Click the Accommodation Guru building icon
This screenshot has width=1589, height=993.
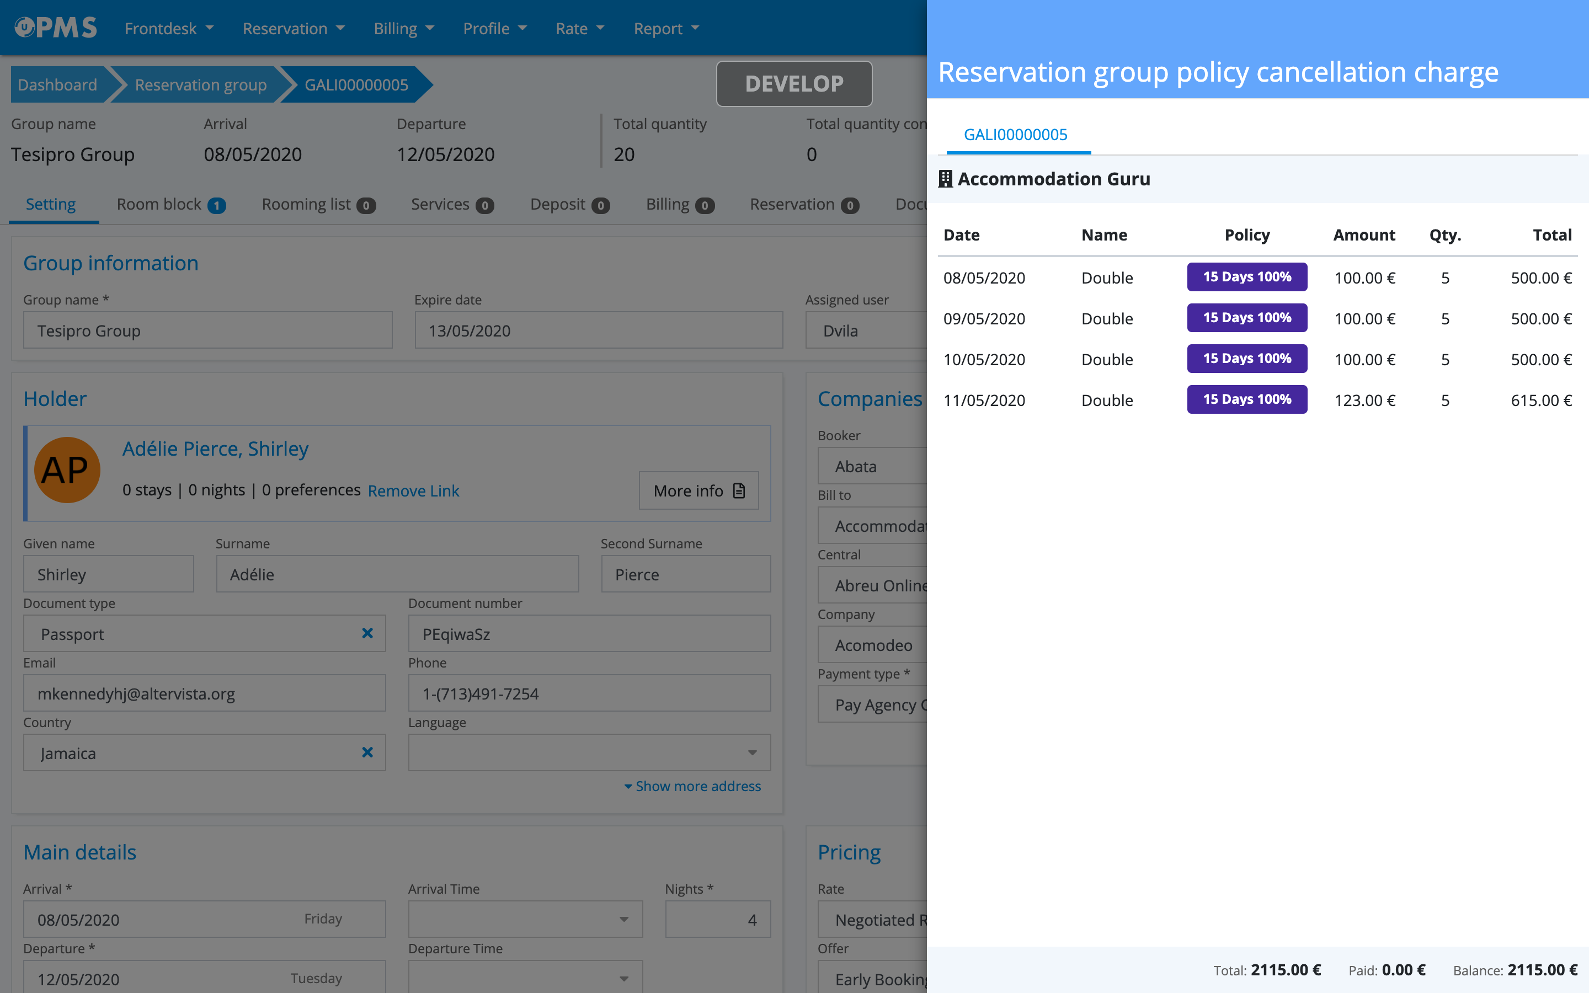click(x=945, y=179)
